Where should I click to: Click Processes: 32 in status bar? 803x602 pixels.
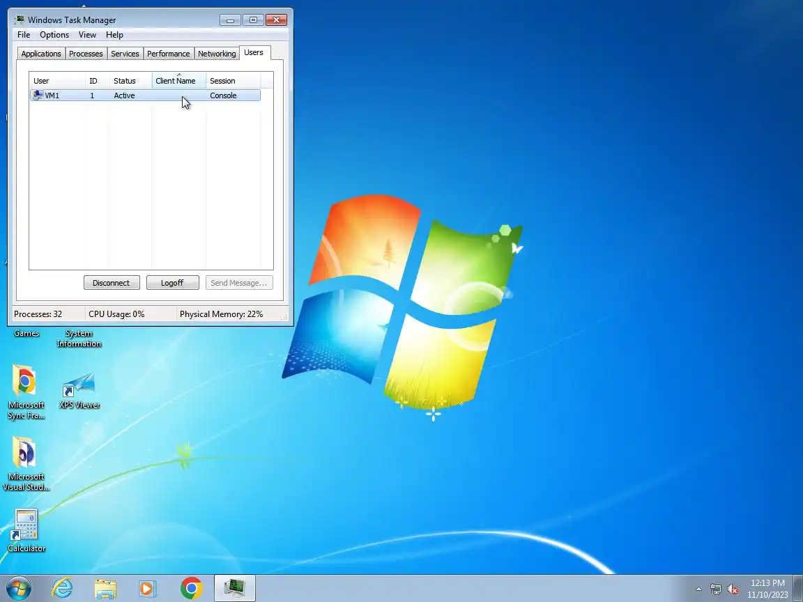(x=38, y=314)
